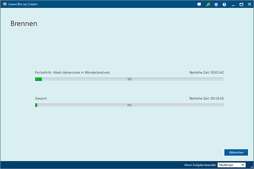This screenshot has height=169, width=254.
Task: Open help with the question mark icon
Action: click(224, 5)
